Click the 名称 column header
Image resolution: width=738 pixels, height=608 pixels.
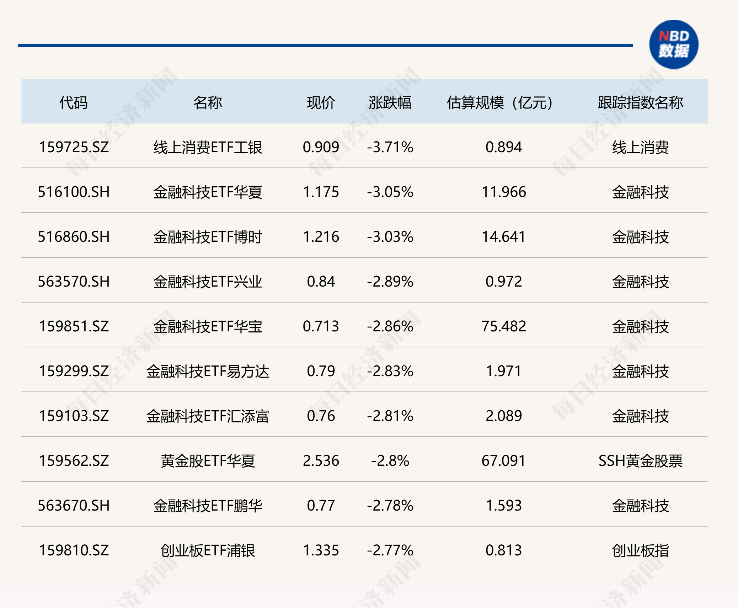tap(208, 102)
